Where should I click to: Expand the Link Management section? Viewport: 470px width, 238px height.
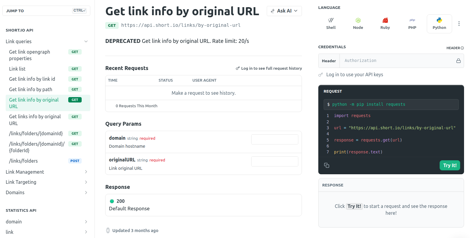pos(86,172)
